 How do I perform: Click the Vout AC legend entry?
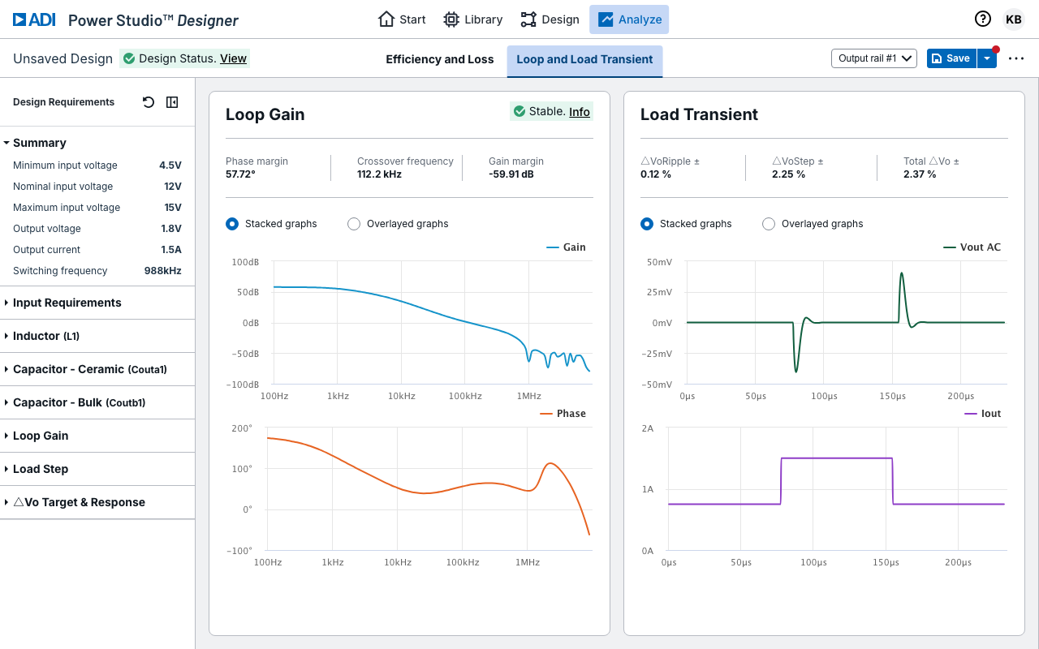(x=972, y=247)
